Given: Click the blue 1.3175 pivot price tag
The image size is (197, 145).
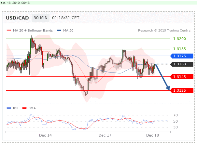Looking at the screenshot, I should pos(182,56).
